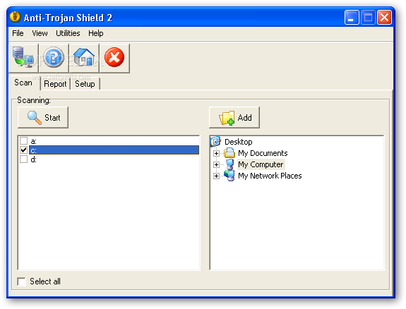406x309 pixels.
Task: Click the Add folder button
Action: coord(234,118)
